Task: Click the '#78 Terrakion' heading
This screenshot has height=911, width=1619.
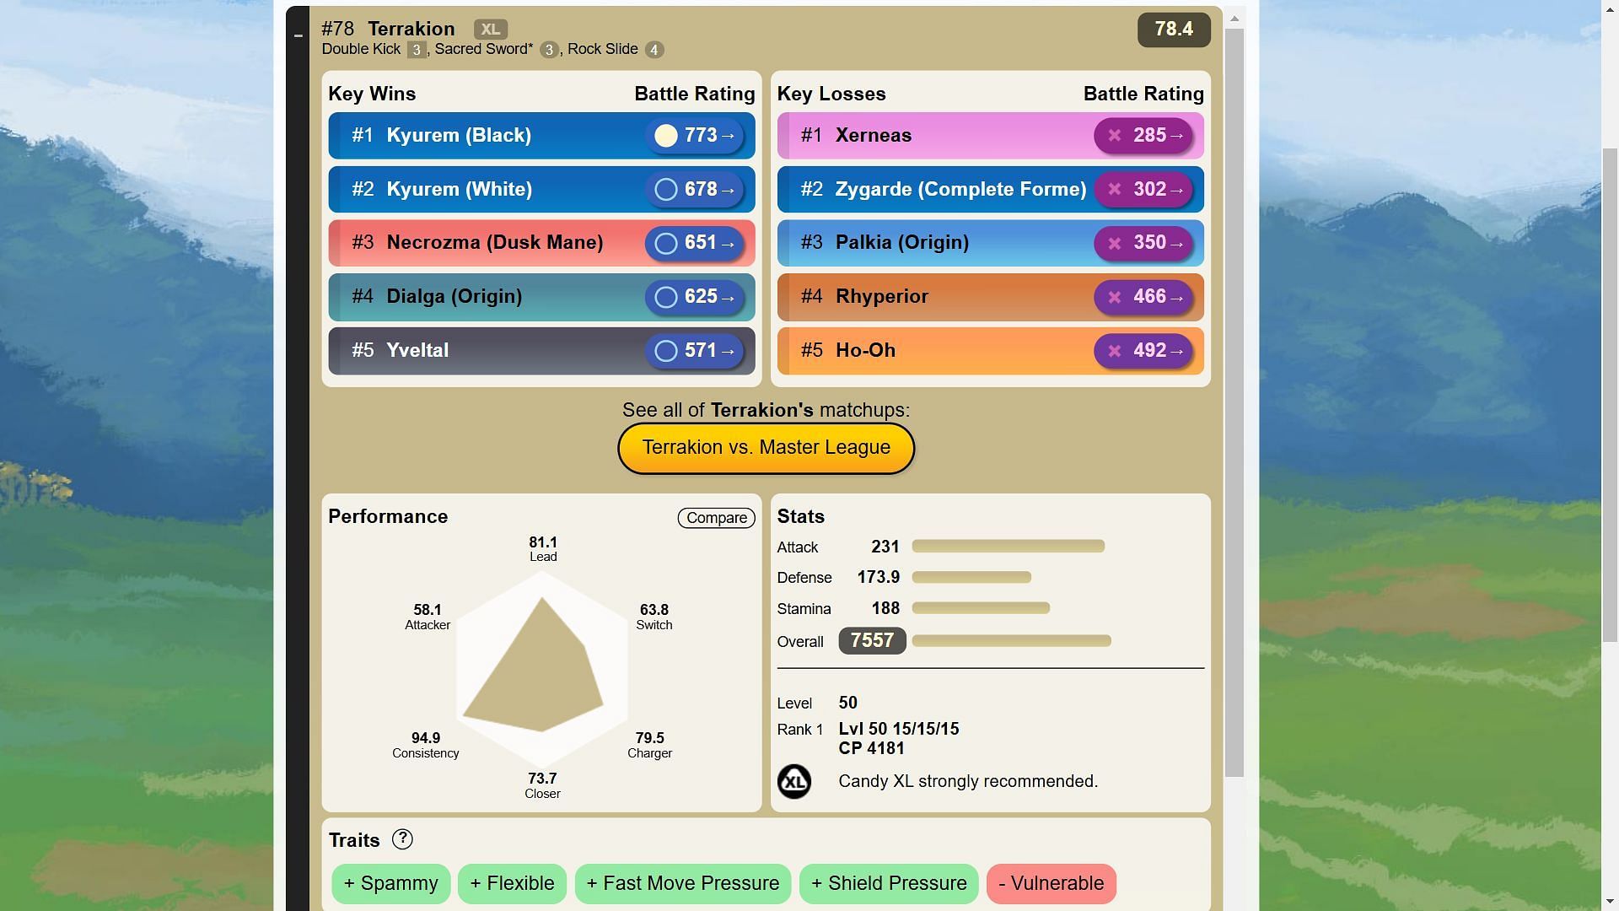Action: [x=388, y=29]
